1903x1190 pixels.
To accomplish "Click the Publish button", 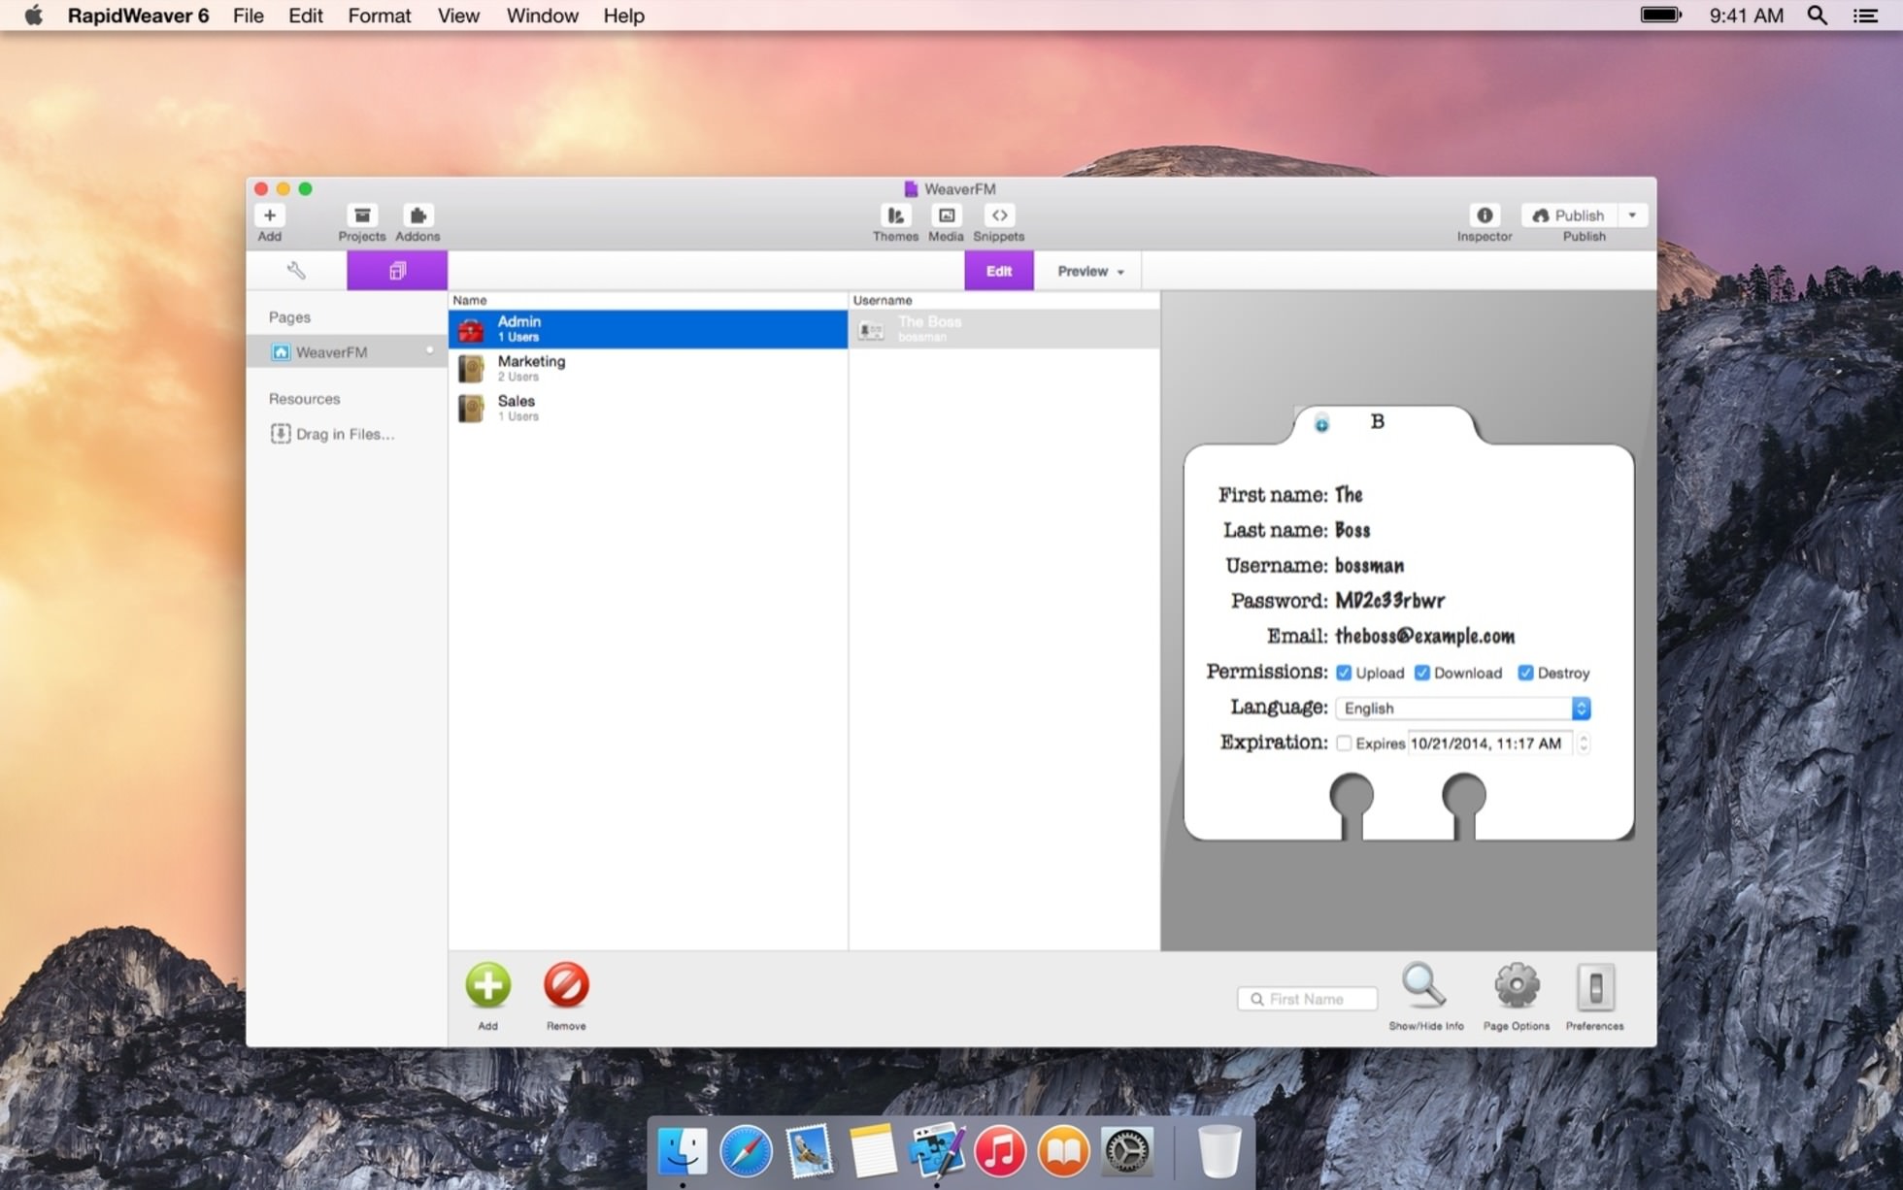I will pos(1569,215).
